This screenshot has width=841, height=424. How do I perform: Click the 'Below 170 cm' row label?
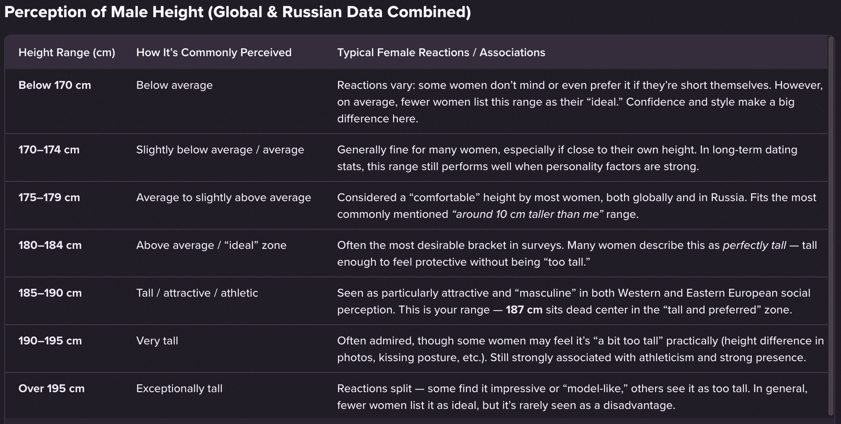(54, 85)
